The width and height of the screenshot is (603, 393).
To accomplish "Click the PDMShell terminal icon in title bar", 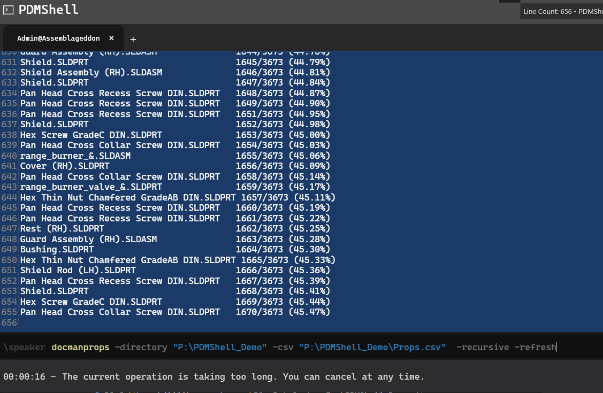I will tap(9, 10).
